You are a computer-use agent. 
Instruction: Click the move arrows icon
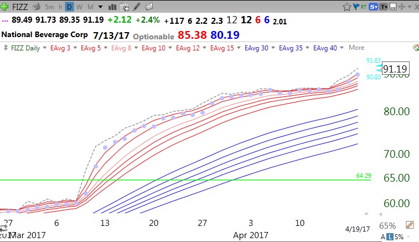[402, 7]
